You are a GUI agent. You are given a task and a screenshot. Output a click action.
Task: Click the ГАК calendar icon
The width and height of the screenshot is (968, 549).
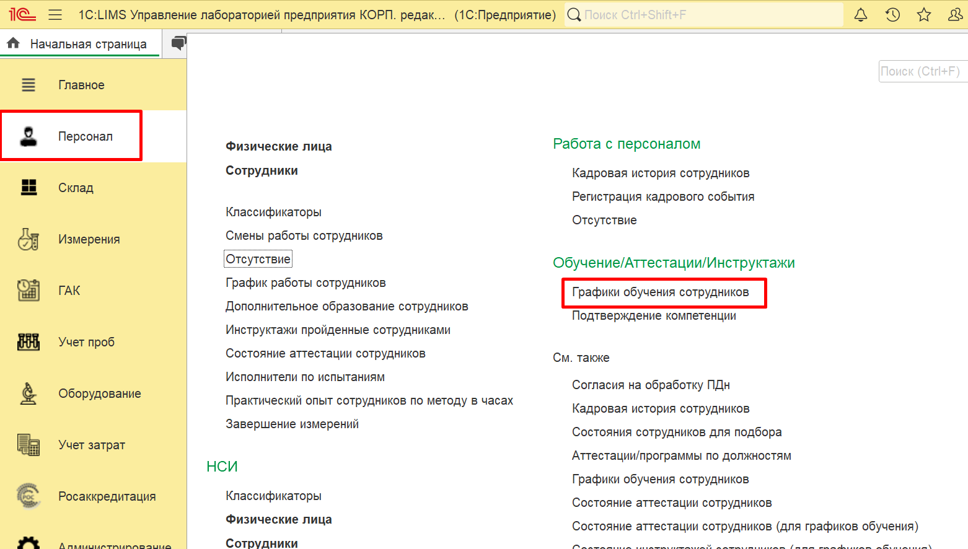(x=29, y=291)
